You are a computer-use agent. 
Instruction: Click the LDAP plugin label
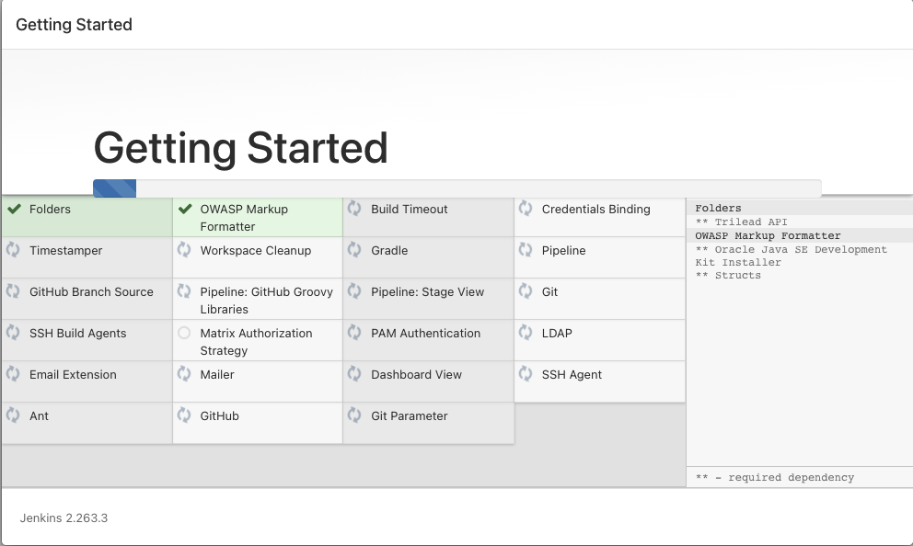(557, 333)
